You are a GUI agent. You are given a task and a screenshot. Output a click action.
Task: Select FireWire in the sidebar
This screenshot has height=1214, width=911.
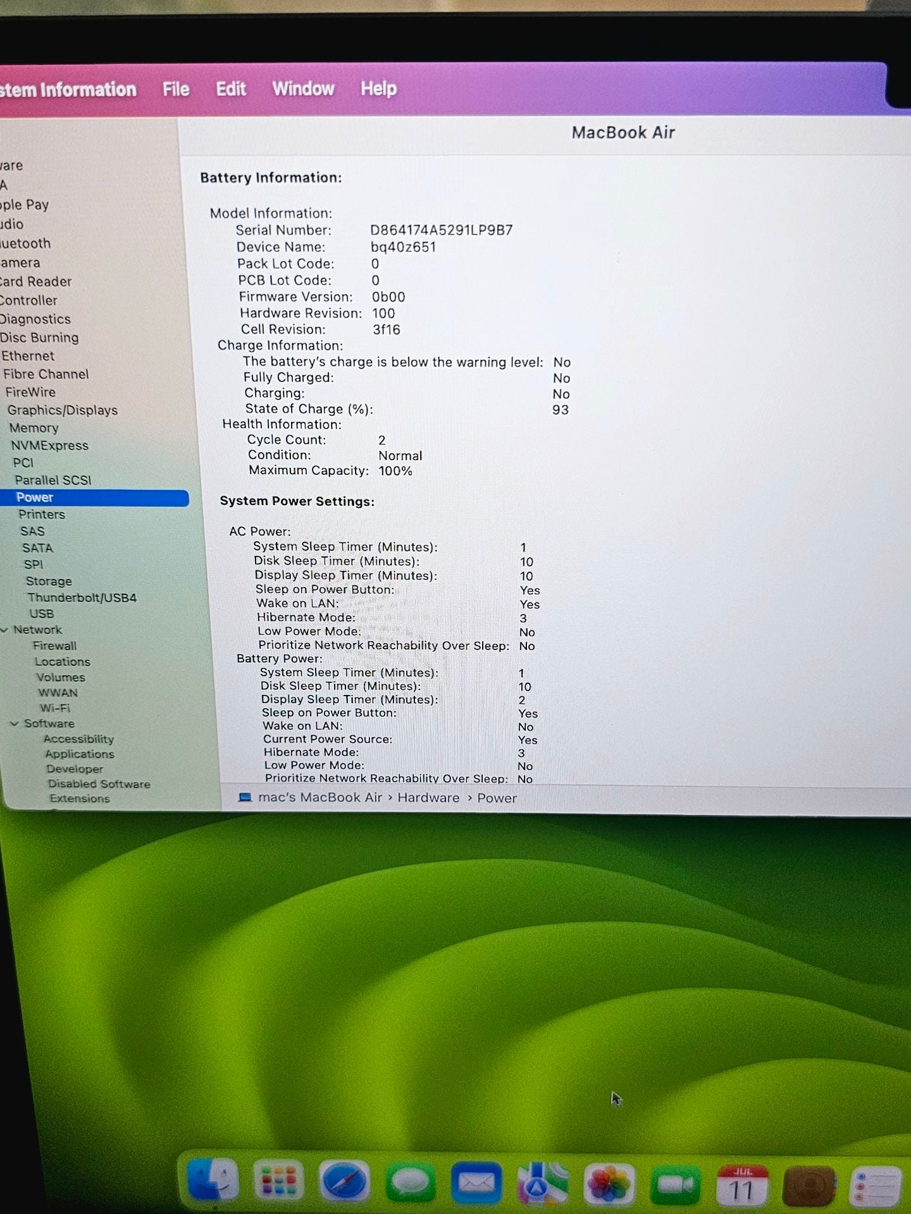click(30, 392)
